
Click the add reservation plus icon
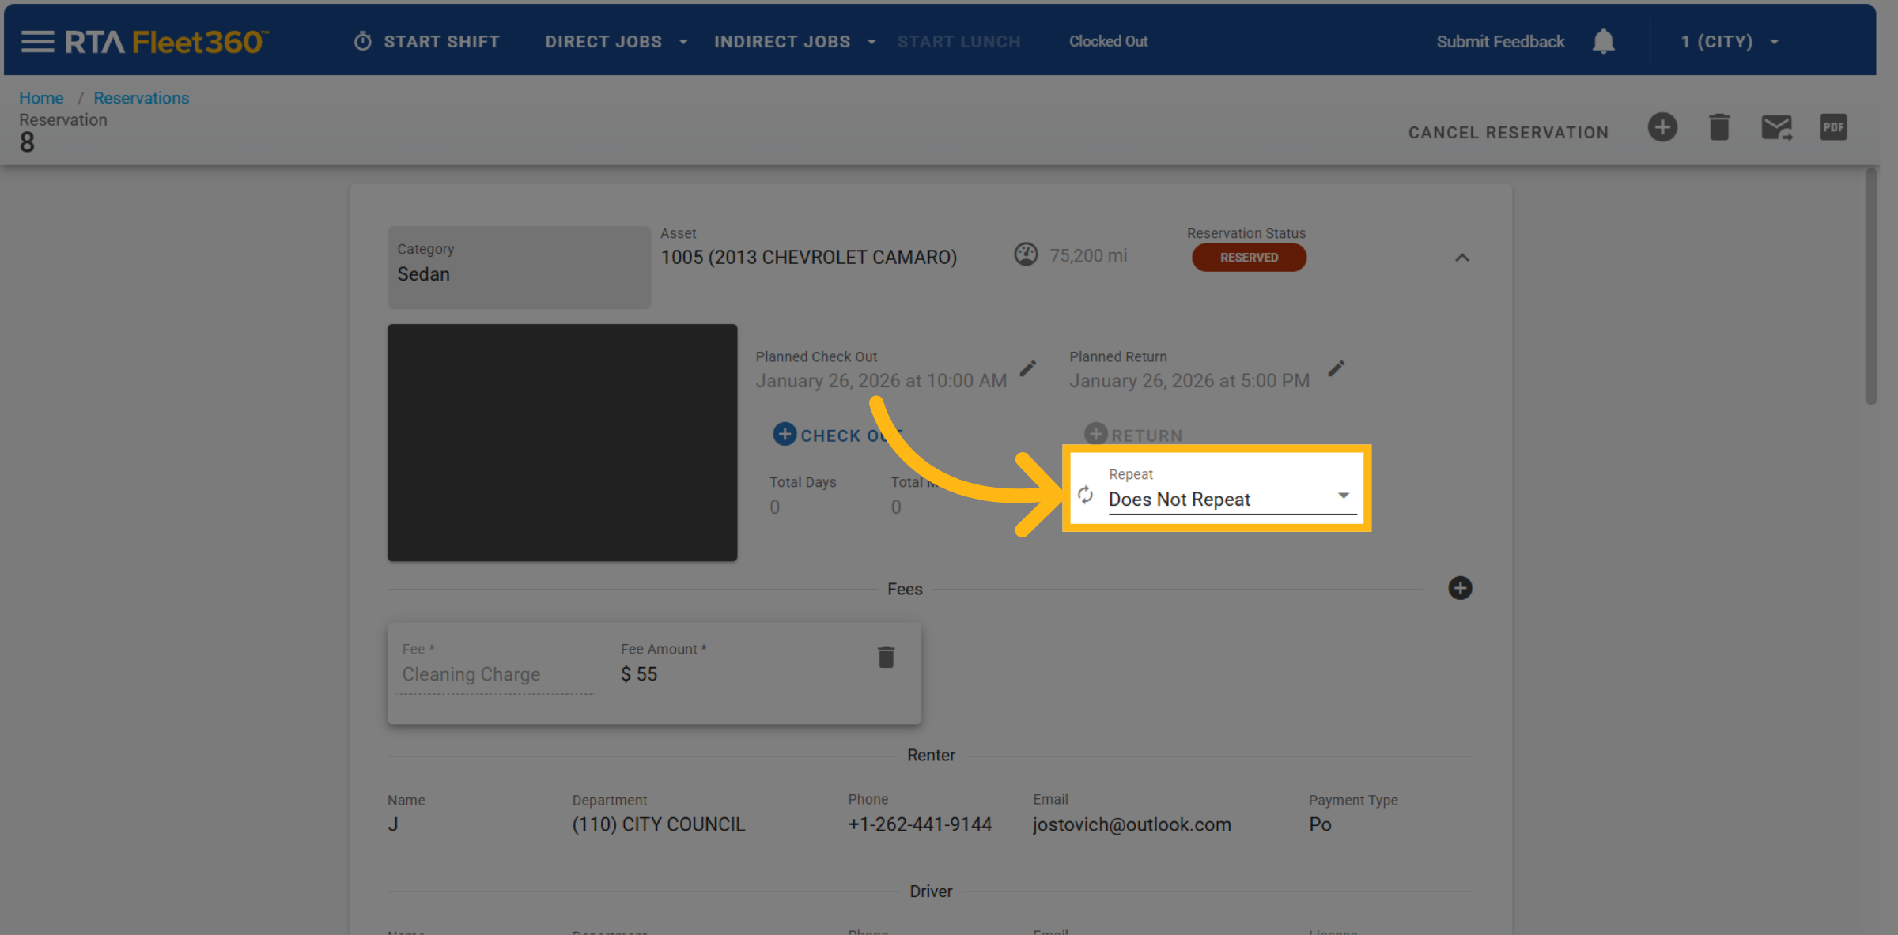pyautogui.click(x=1662, y=127)
